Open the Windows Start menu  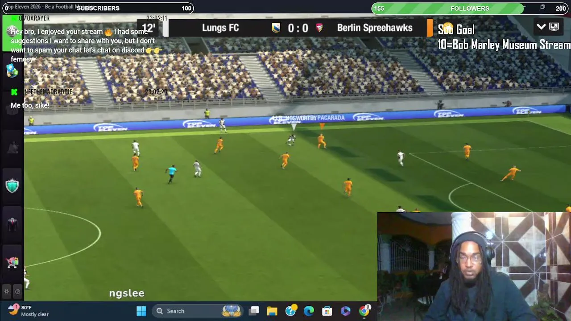[141, 311]
